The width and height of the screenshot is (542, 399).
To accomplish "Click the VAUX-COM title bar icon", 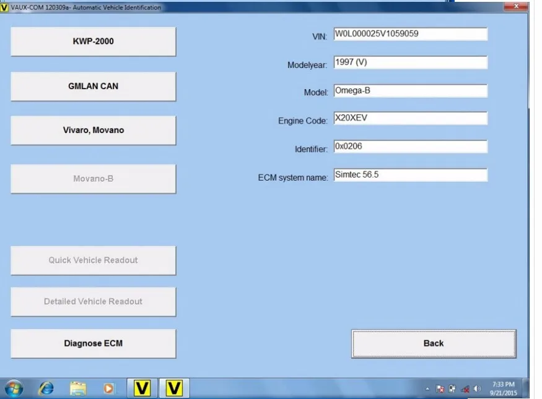I will pyautogui.click(x=4, y=7).
